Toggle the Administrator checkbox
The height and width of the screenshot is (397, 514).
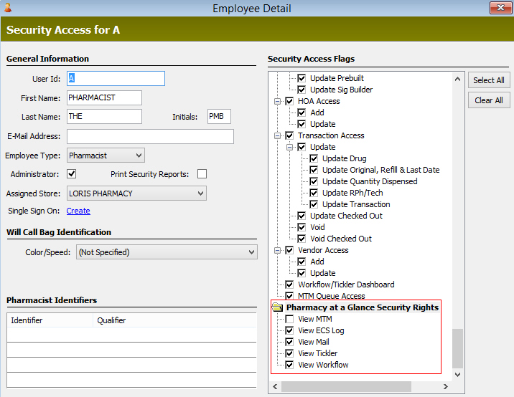coord(72,174)
